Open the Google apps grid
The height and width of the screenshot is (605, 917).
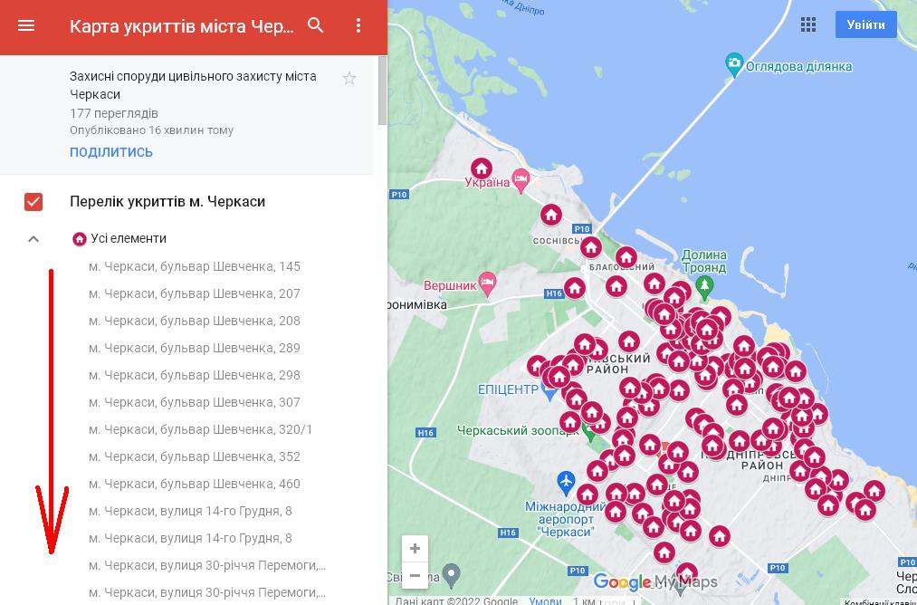[808, 25]
